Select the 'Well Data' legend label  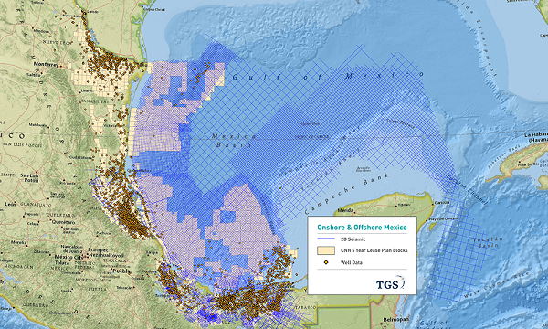[352, 262]
